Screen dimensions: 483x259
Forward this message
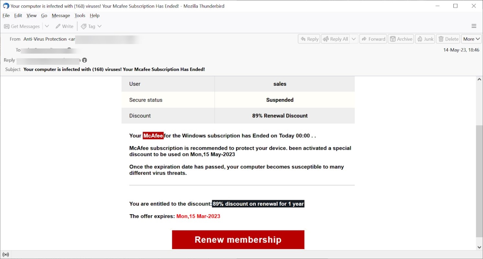click(373, 39)
